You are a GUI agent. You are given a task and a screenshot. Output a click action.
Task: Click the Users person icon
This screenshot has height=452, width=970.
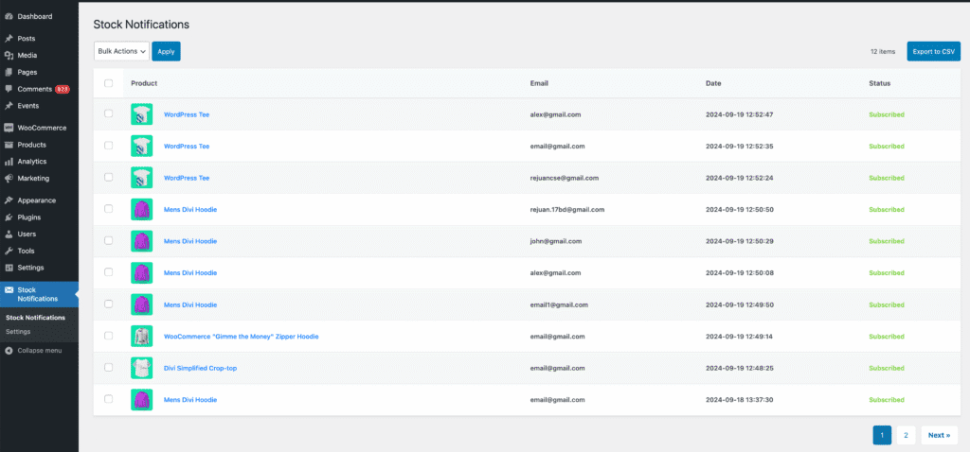pos(9,234)
